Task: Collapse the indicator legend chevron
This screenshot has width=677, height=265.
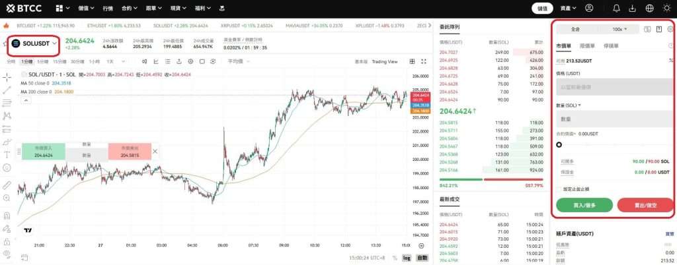Action: (x=26, y=100)
